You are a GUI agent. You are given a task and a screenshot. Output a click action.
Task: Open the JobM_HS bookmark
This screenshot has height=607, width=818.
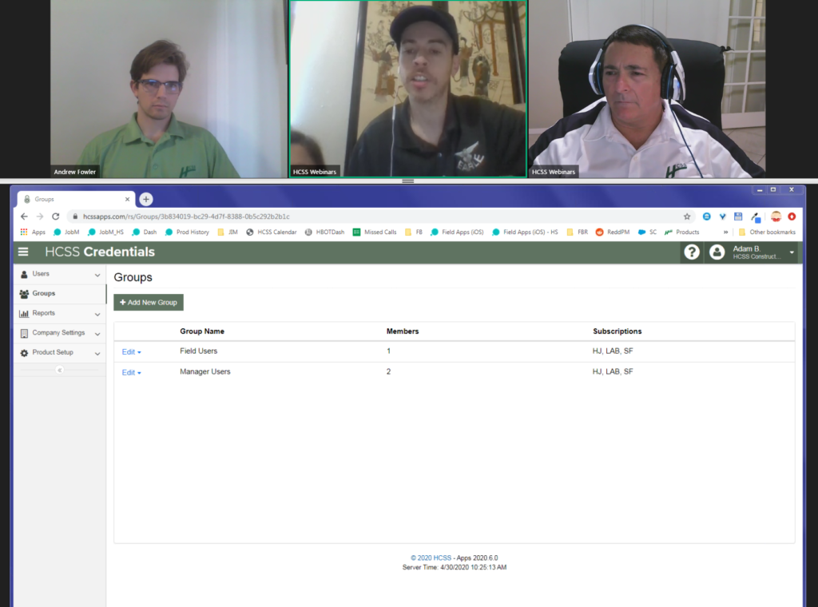(x=106, y=232)
